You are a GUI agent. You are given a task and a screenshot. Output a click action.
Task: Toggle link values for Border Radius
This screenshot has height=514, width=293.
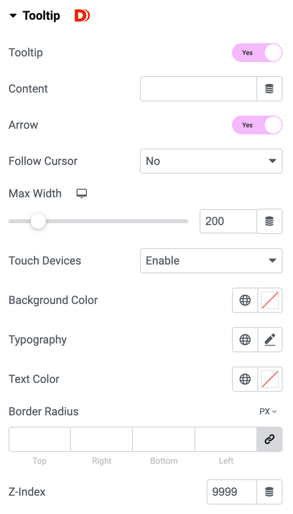(x=270, y=439)
